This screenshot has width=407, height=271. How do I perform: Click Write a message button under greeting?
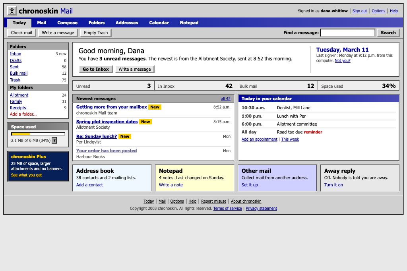135,69
